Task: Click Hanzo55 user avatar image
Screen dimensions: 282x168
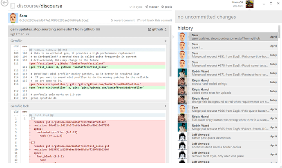Action: point(249,4)
